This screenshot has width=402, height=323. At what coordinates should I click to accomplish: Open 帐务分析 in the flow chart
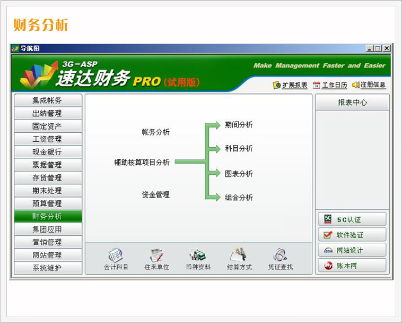click(x=155, y=132)
